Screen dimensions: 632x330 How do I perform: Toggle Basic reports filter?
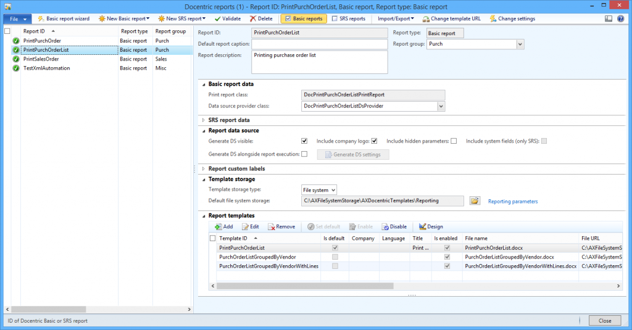[x=304, y=19]
